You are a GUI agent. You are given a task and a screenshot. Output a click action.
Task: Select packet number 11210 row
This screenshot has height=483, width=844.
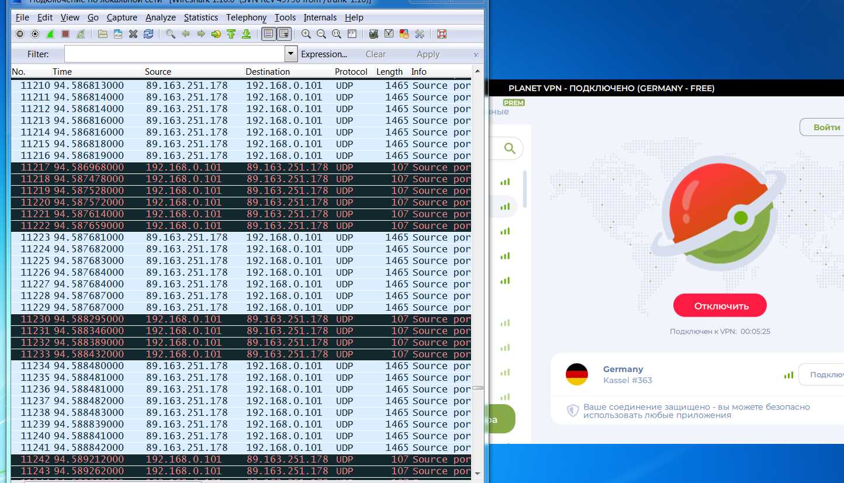tap(241, 86)
